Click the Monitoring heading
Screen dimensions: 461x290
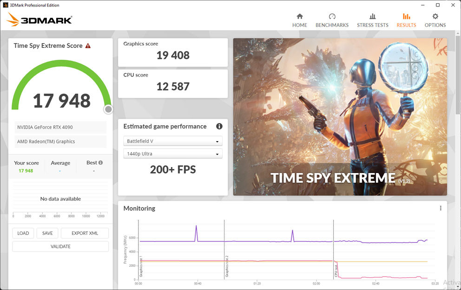139,208
